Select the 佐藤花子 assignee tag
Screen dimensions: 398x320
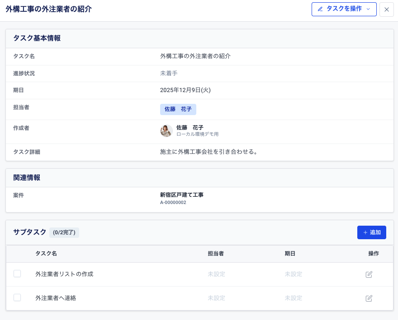(178, 109)
